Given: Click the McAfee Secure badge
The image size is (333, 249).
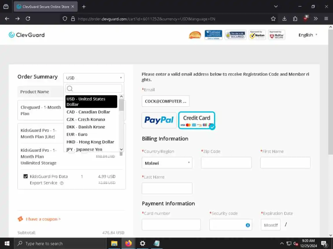Looking at the screenshot, I should 277,35.
